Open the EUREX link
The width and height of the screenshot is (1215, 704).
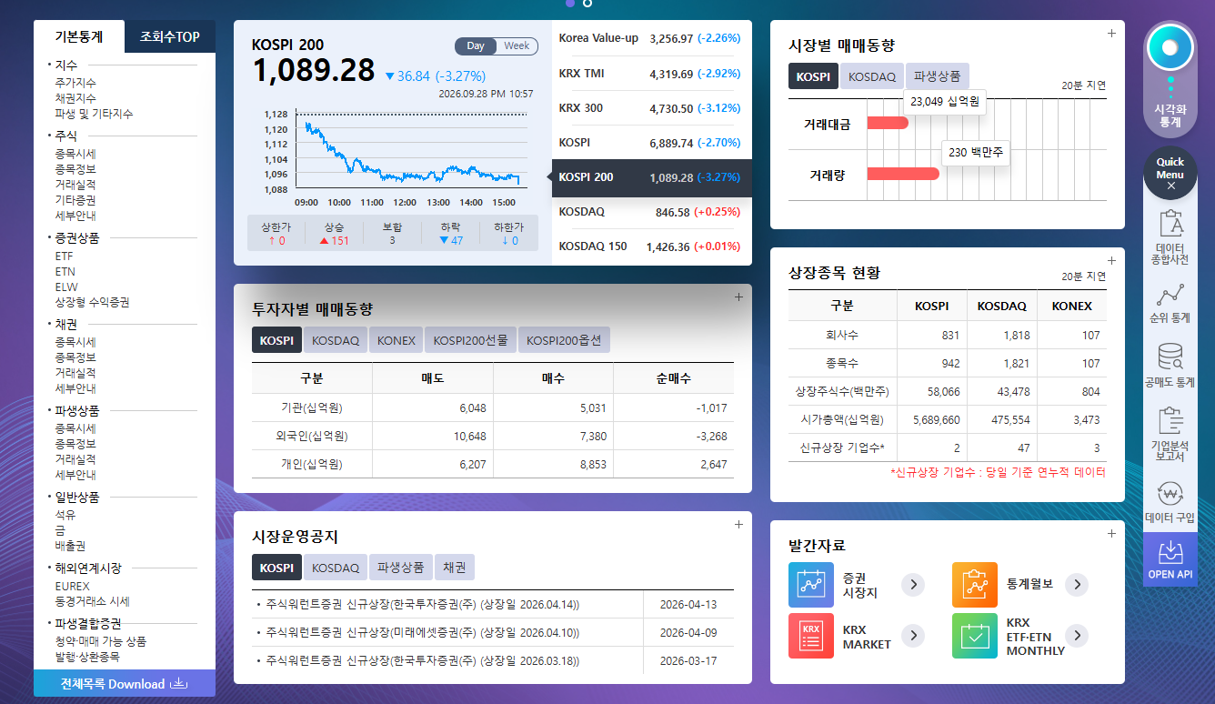(x=72, y=587)
